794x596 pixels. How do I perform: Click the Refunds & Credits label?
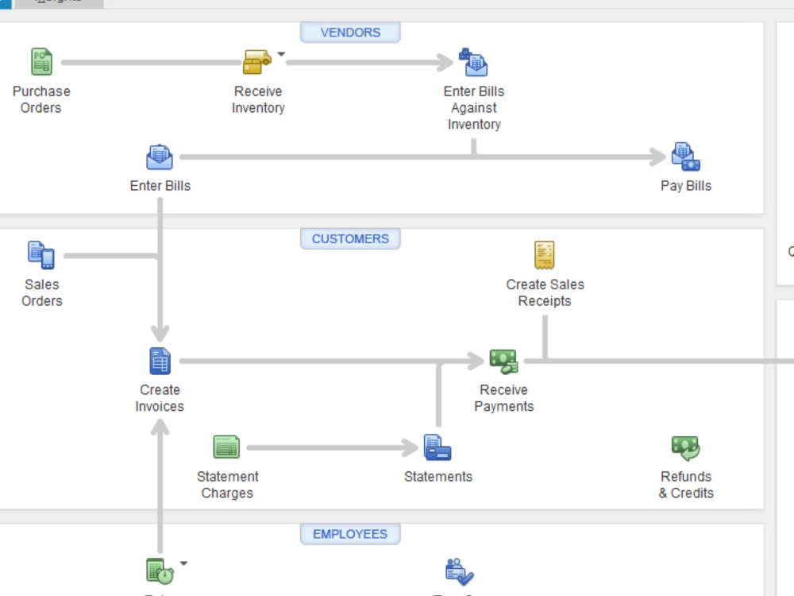click(686, 485)
